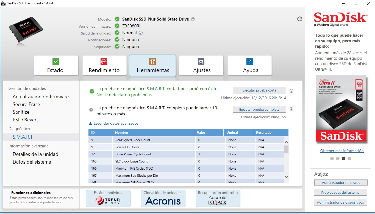Screen dimensions: 375x214
Task: Click the SanDisk logo in the right panel
Action: (x=341, y=19)
